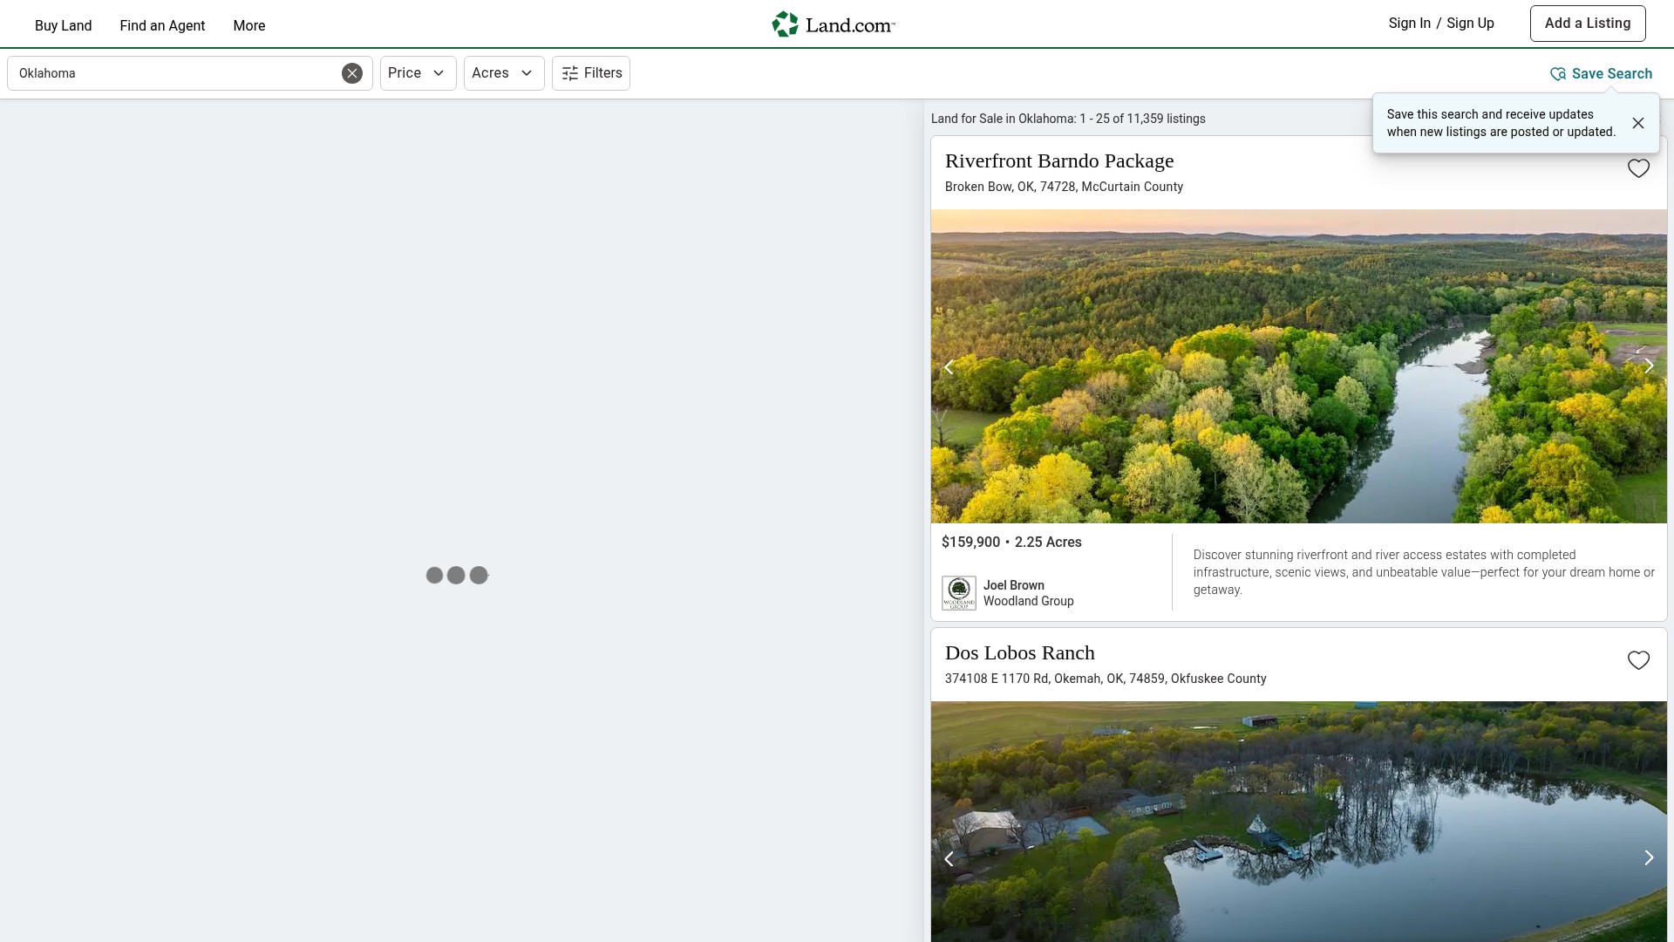Click Save Search text link

click(x=1612, y=74)
